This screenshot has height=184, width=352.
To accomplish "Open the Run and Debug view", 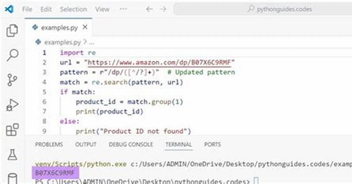I will [12, 105].
